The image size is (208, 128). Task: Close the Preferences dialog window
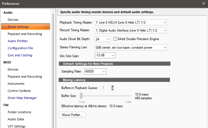coord(203,4)
